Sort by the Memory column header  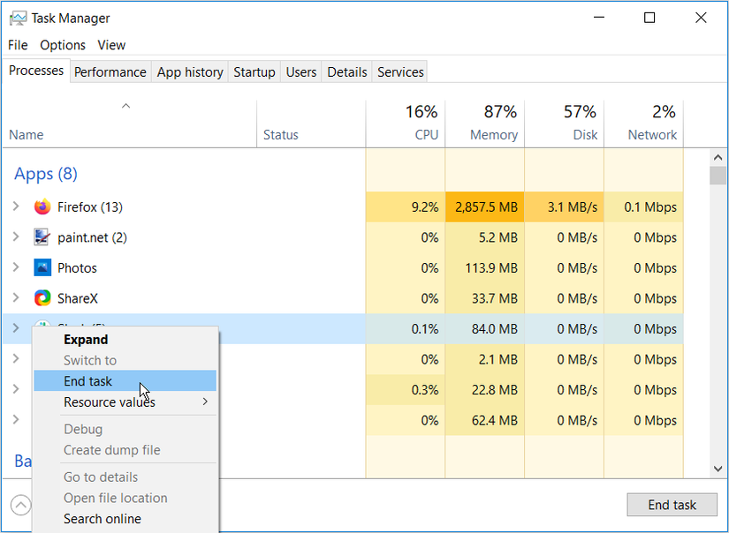tap(485, 124)
